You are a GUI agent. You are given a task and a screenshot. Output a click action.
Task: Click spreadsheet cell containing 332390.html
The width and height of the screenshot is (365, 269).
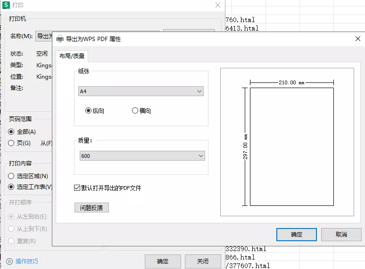[x=246, y=249]
